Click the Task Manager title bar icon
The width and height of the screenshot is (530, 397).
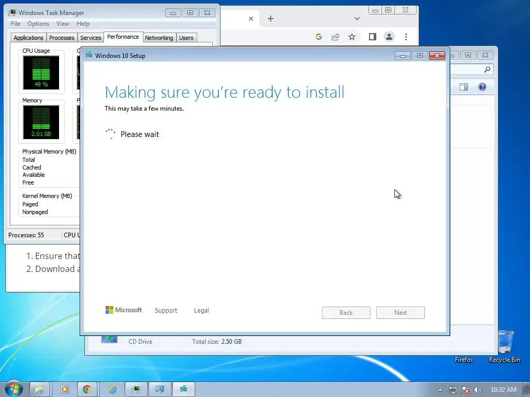click(12, 12)
